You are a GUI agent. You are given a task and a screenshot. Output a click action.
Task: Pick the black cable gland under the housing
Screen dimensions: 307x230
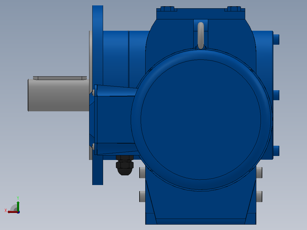pos(125,165)
